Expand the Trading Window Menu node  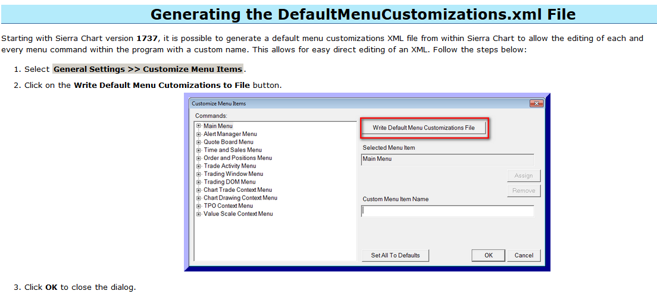coord(199,174)
